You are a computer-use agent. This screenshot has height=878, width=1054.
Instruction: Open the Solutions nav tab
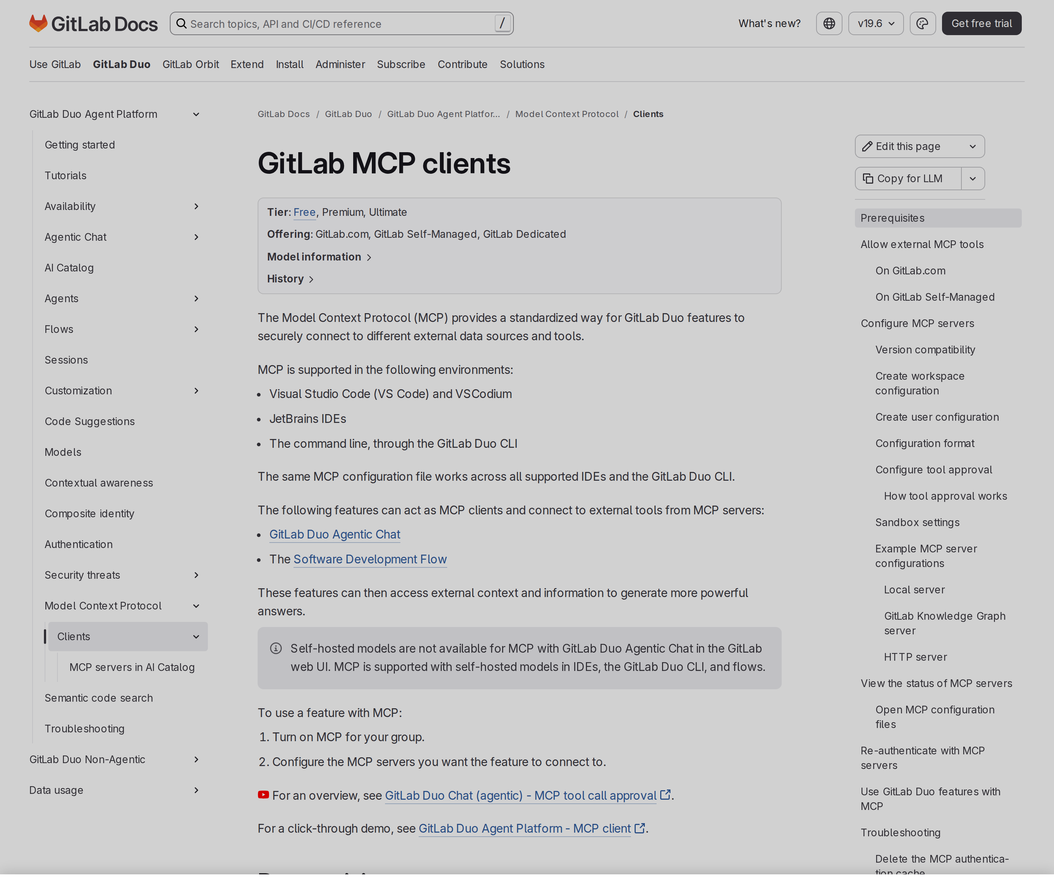tap(522, 64)
